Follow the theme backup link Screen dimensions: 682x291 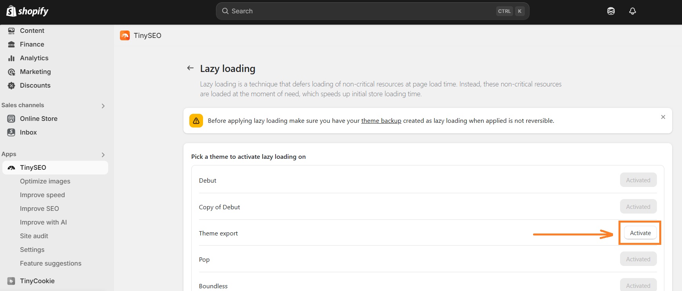[x=381, y=121]
